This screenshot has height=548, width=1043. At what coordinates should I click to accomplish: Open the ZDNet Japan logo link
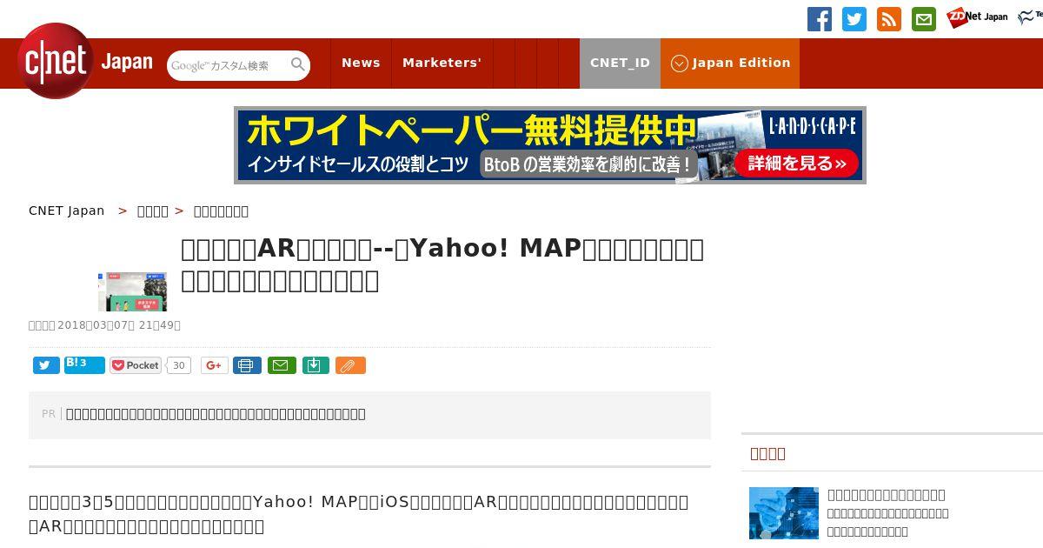[x=977, y=17]
